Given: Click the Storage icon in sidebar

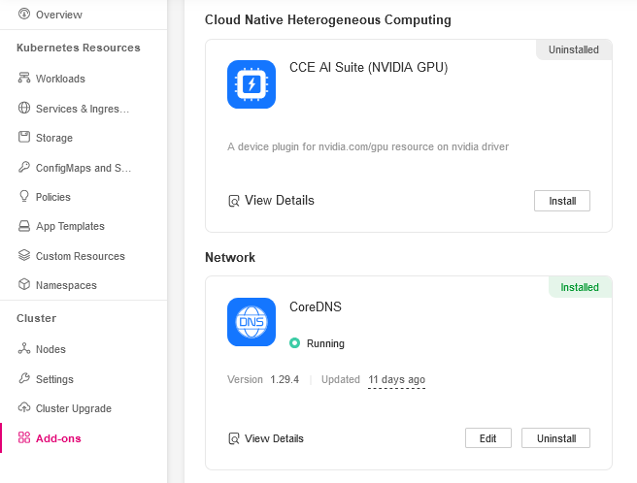Looking at the screenshot, I should click(24, 138).
